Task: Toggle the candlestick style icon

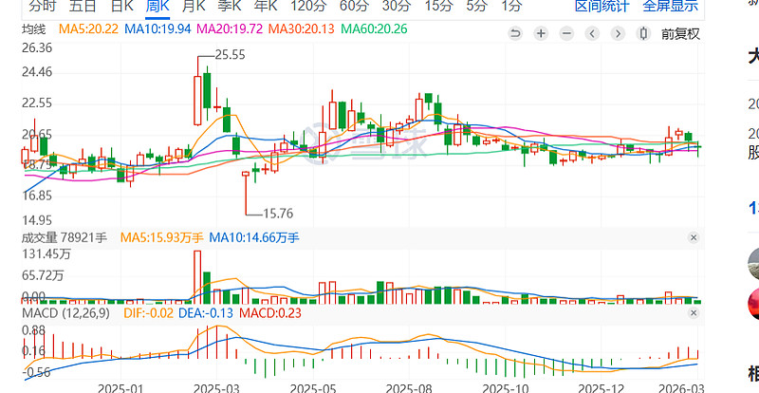Action: 644,34
